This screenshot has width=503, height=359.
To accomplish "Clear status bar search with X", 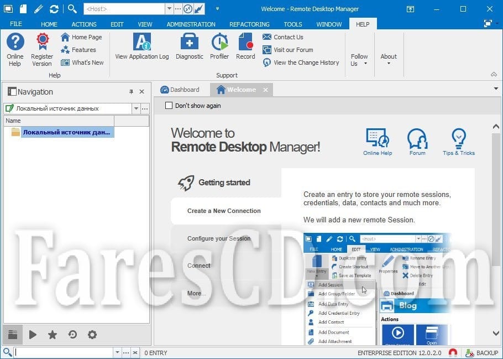I will tap(135, 352).
